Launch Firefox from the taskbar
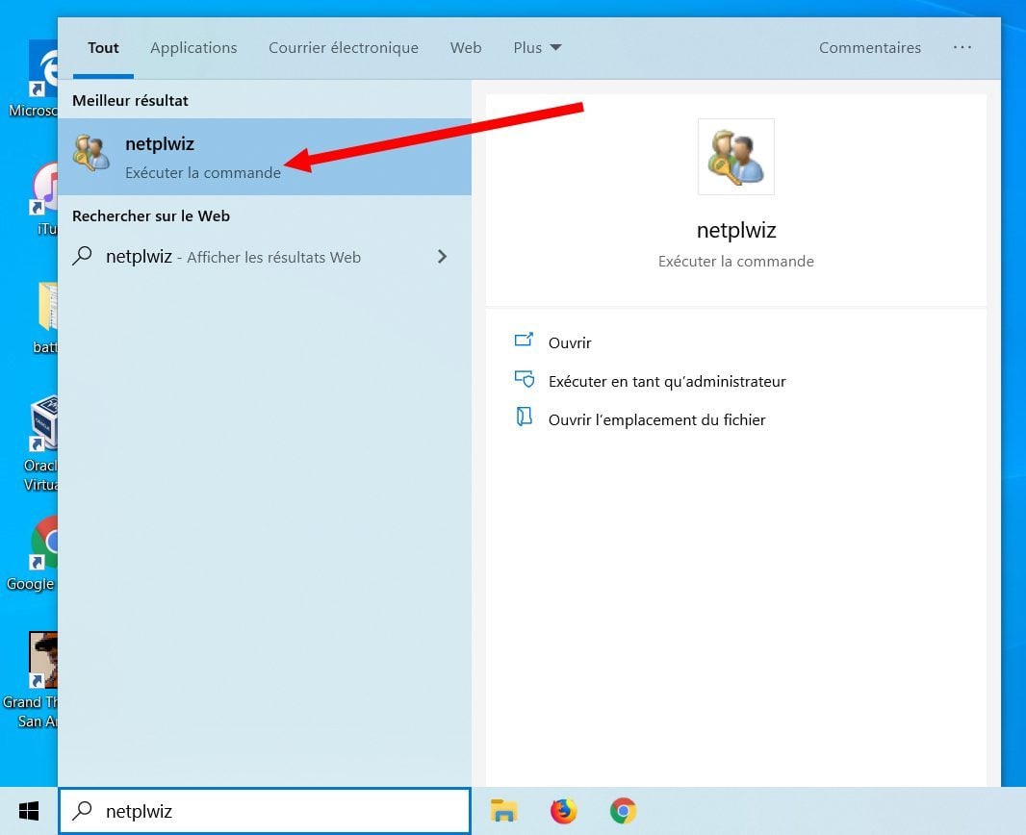1026x835 pixels. click(x=563, y=811)
